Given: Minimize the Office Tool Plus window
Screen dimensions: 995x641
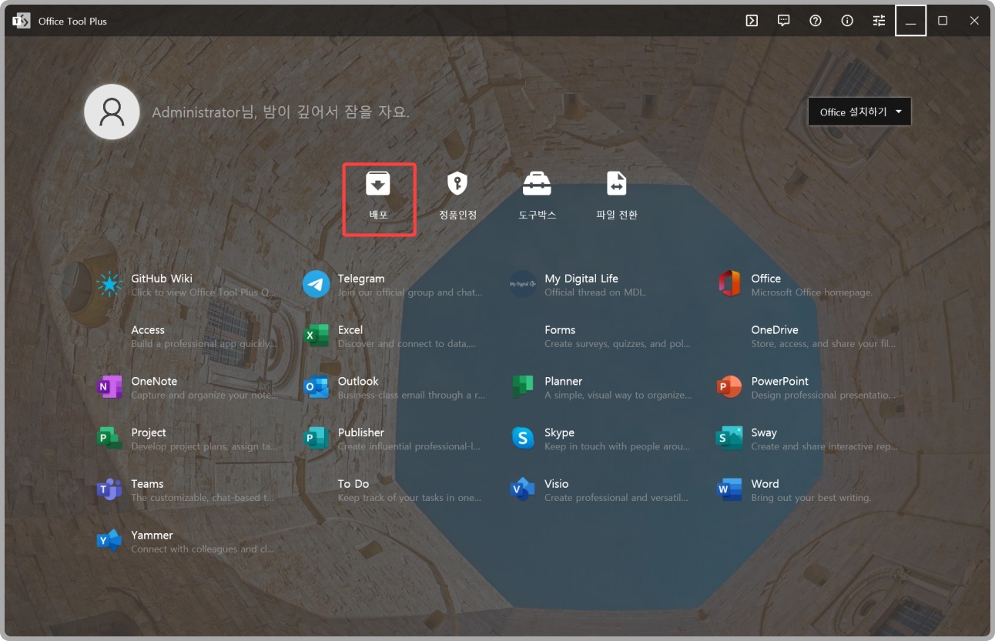Looking at the screenshot, I should pyautogui.click(x=910, y=21).
